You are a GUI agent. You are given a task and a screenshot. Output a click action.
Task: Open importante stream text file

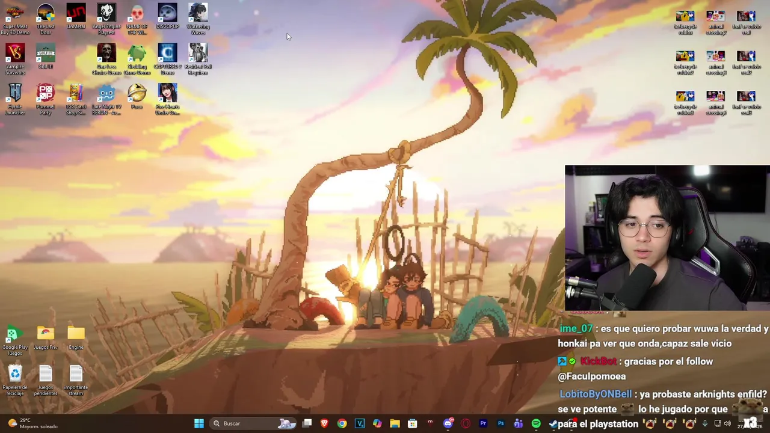pos(76,381)
